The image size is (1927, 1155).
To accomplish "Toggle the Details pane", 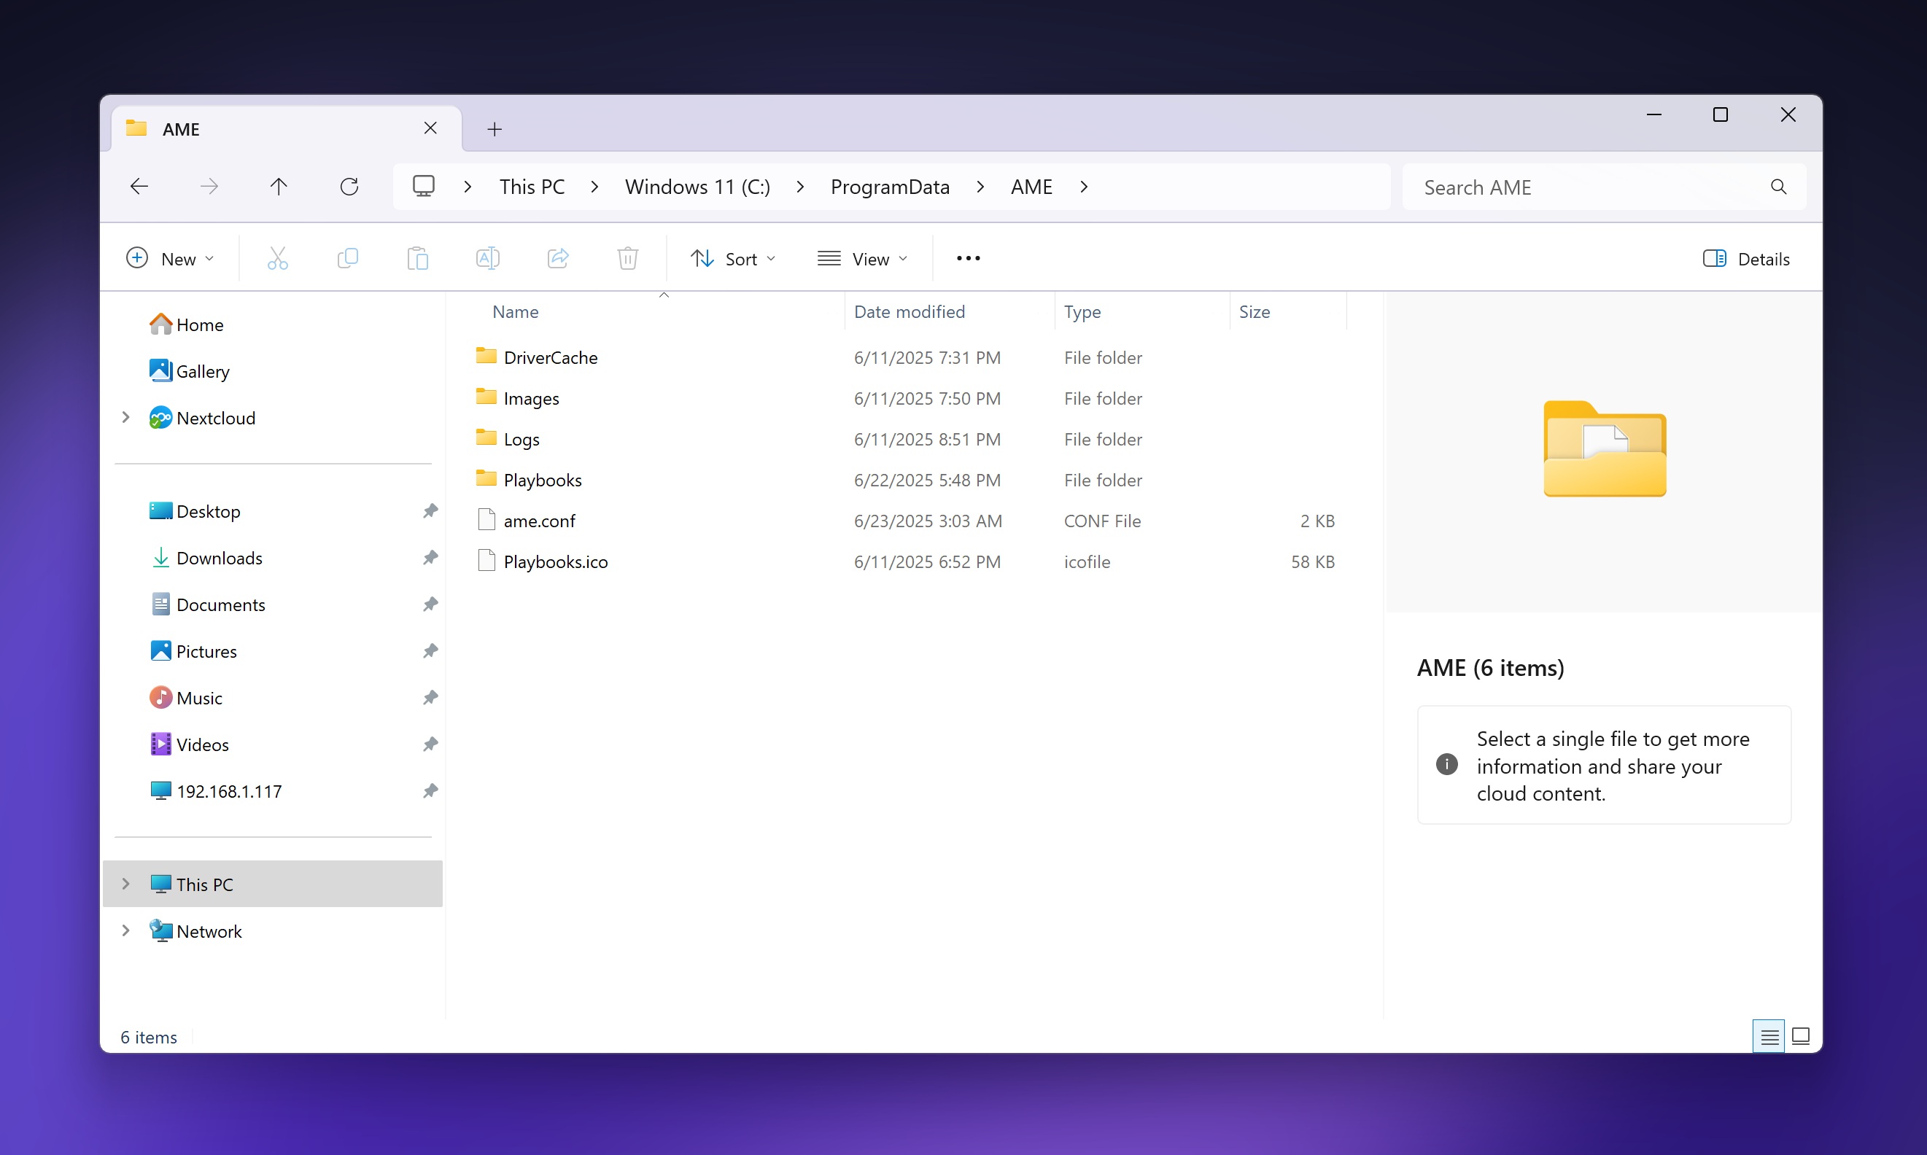I will (1745, 258).
